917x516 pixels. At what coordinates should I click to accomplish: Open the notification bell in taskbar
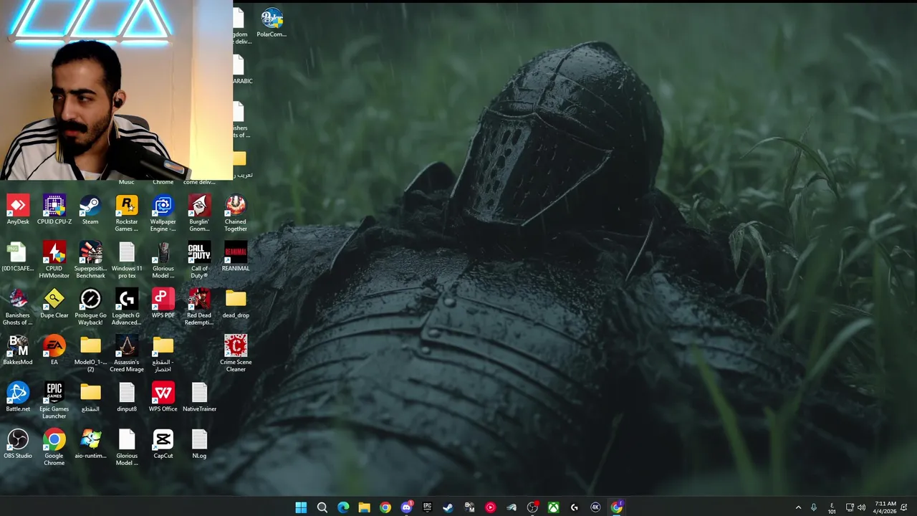pyautogui.click(x=905, y=507)
